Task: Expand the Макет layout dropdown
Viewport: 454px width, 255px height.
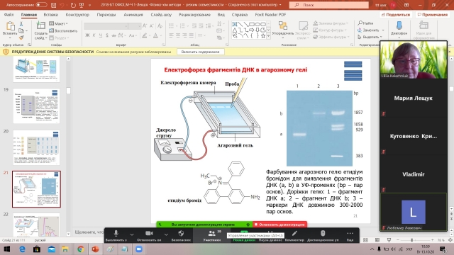Action: click(58, 23)
